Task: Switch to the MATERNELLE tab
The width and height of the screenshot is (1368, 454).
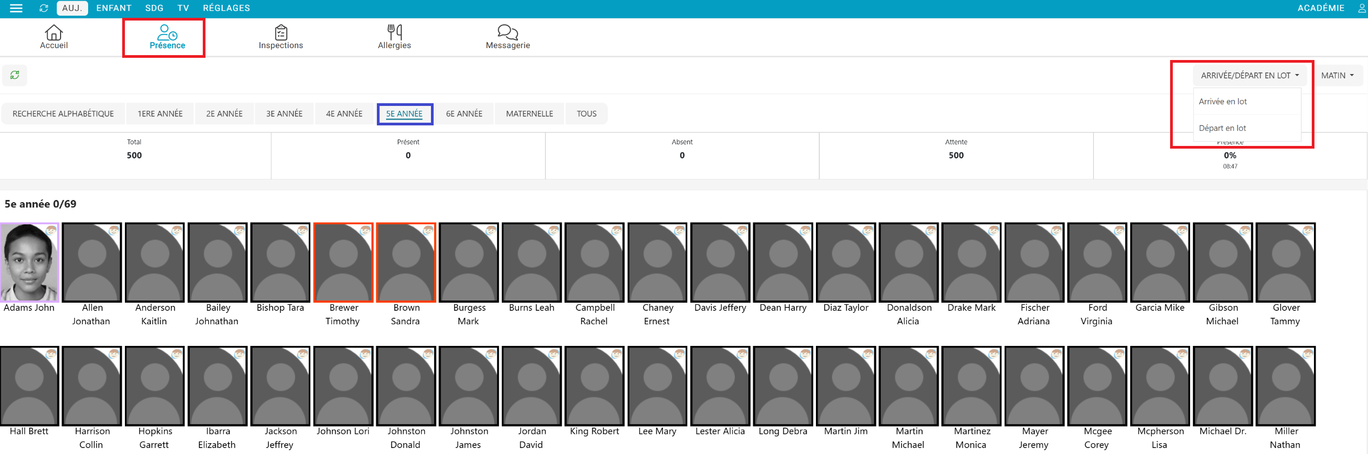Action: pyautogui.click(x=529, y=113)
